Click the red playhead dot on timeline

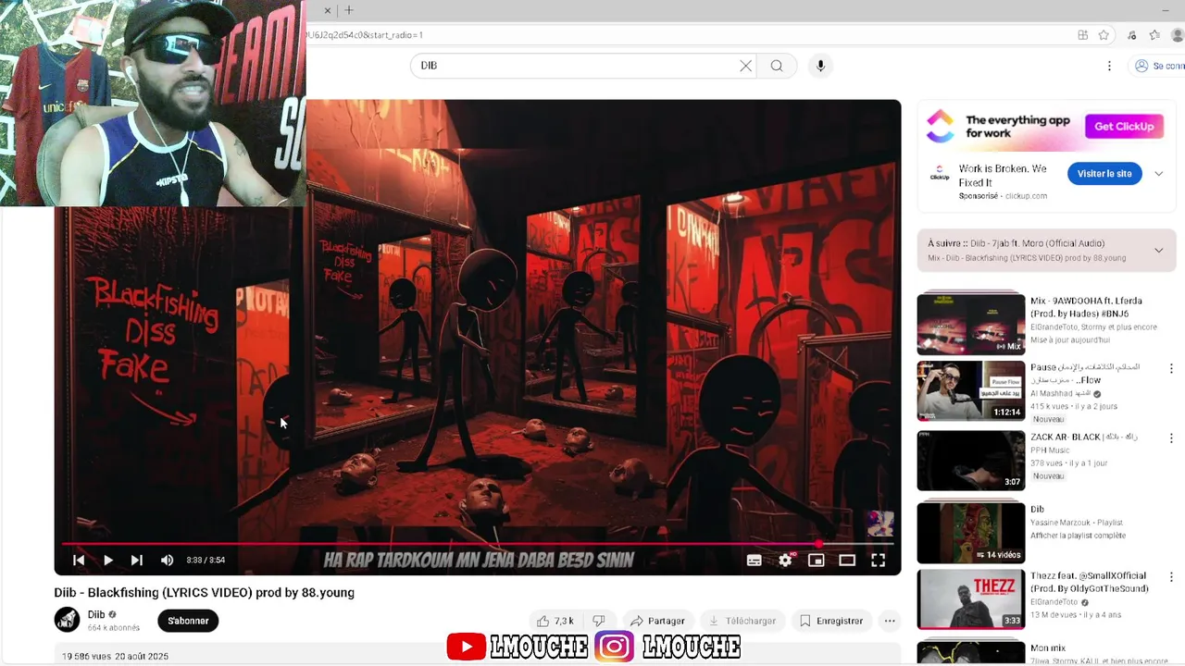click(x=818, y=544)
